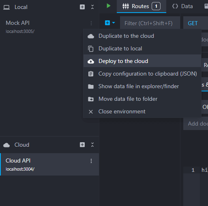
Task: Click the cloud icon beside Duplicate to the cloud
Action: (x=91, y=36)
